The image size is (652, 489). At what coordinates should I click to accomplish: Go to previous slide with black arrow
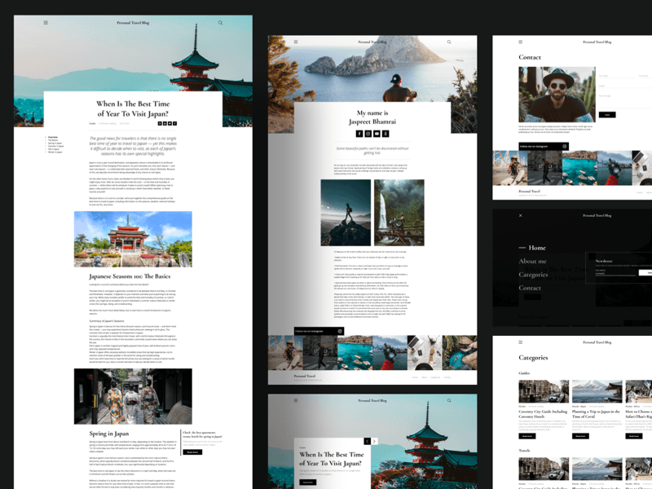click(368, 441)
